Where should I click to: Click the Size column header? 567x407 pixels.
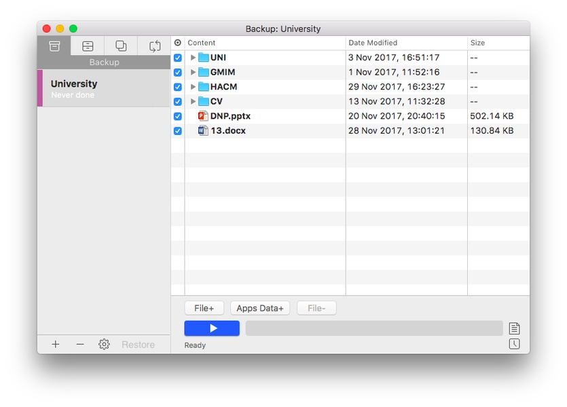coord(498,43)
